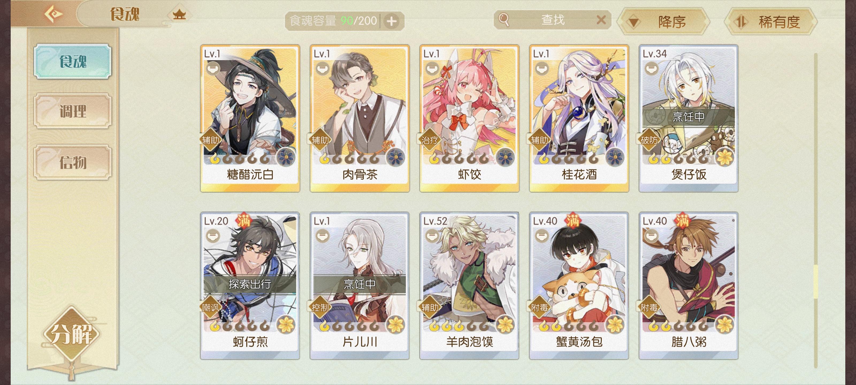Screen dimensions: 856x385
Task: Tap the bowl icon on 虾饺 card
Action: (432, 69)
